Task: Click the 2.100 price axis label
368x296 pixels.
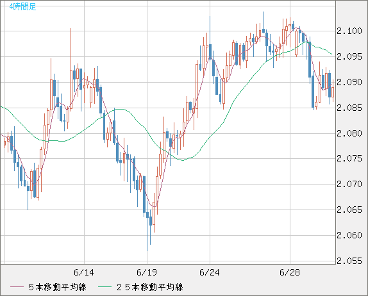Action: 349,31
